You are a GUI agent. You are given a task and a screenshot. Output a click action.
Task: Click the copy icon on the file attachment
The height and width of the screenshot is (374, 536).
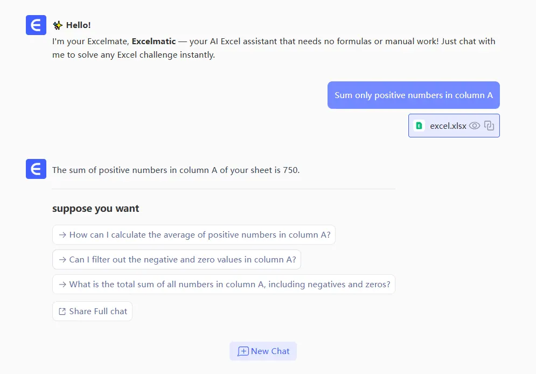pos(489,126)
